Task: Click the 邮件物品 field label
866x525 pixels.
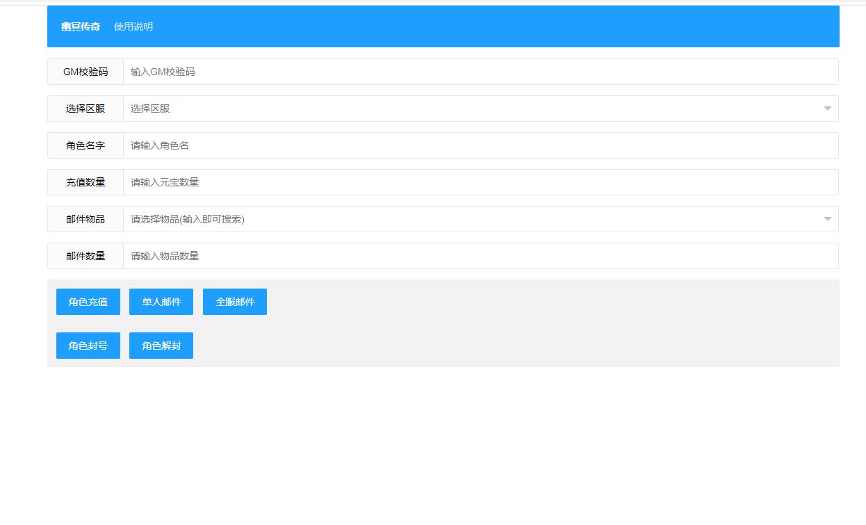Action: [85, 219]
